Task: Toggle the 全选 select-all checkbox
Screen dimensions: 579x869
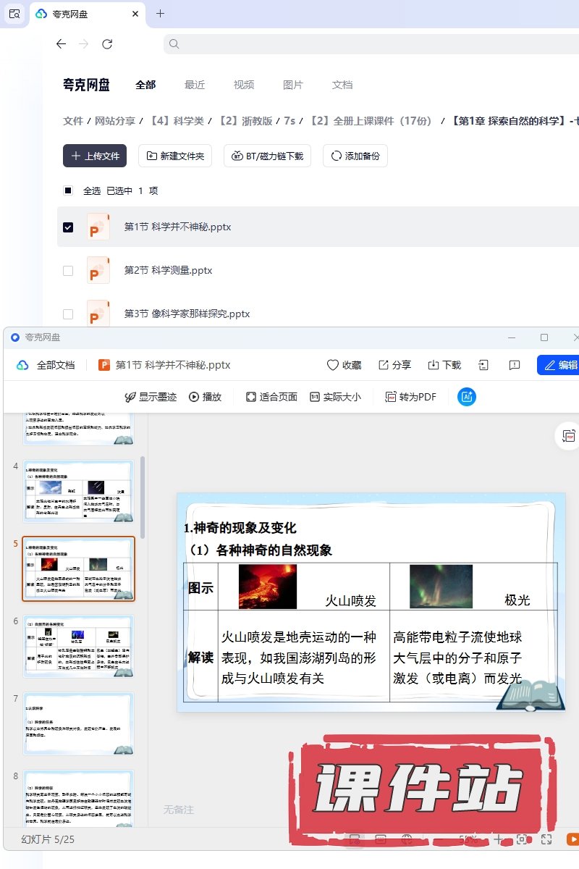Action: [68, 191]
